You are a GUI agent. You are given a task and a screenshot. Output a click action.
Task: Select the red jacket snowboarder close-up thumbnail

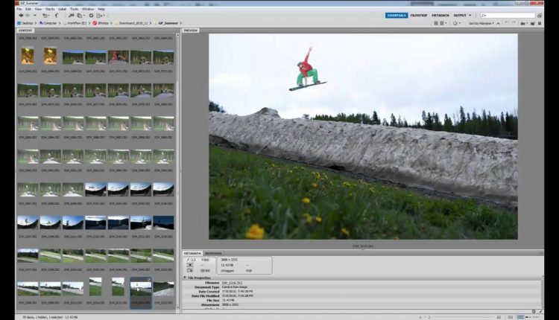coord(118,57)
